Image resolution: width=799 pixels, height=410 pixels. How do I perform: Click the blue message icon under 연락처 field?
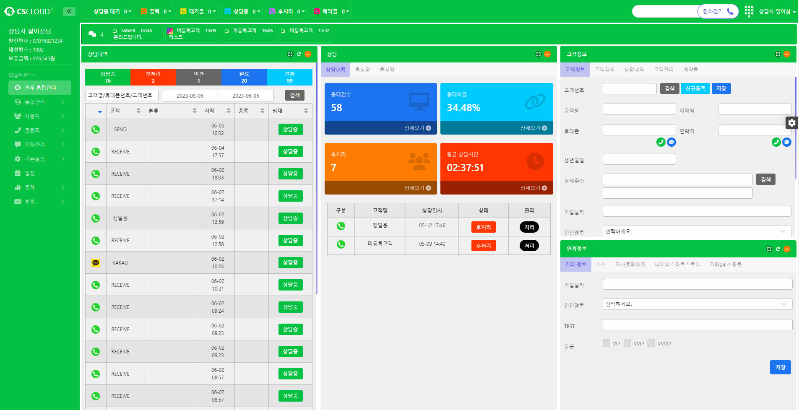pos(786,142)
